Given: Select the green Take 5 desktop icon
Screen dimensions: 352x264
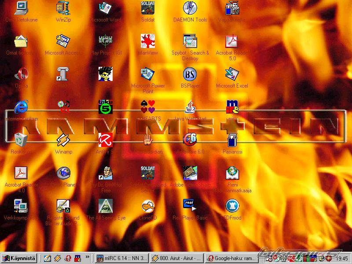Looking at the screenshot, I should (106, 107).
